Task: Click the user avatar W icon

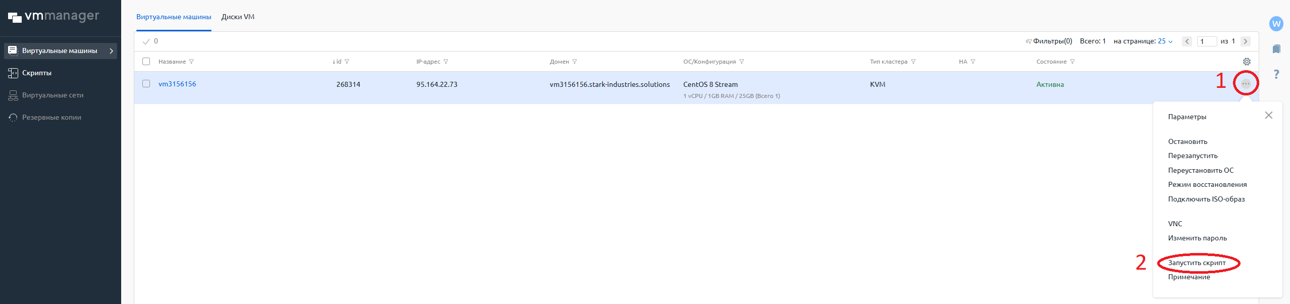Action: [1276, 24]
